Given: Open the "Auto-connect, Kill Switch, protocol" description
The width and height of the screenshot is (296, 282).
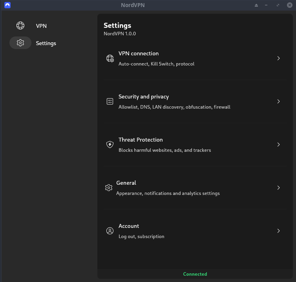Looking at the screenshot, I should click(156, 64).
